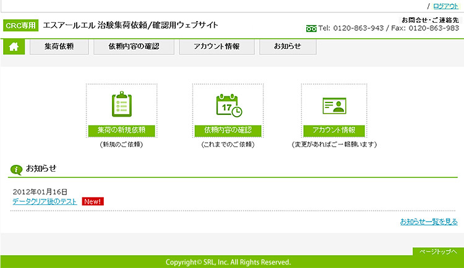
Task: Click the green home icon button
Action: coord(14,46)
